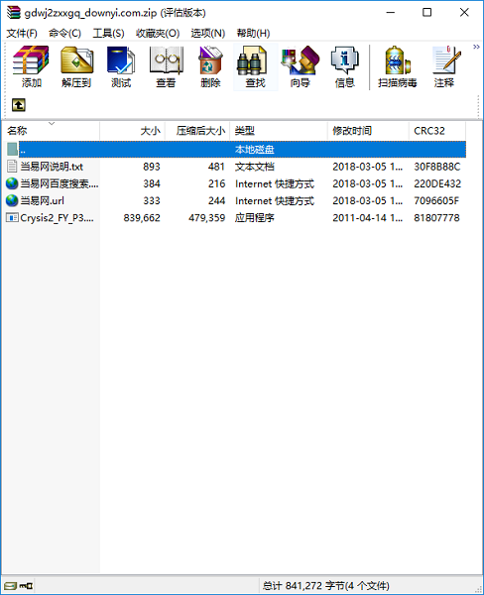Image resolution: width=484 pixels, height=595 pixels.
Task: Open the 工具(S) menu
Action: [x=108, y=34]
